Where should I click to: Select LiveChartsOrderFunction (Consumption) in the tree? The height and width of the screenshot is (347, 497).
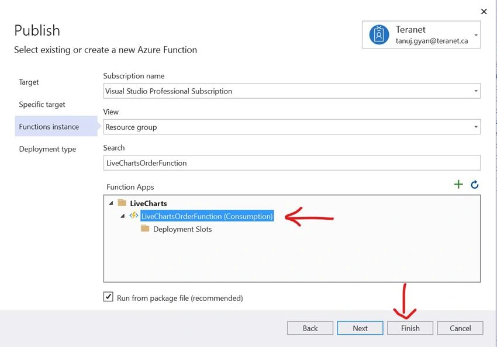207,216
